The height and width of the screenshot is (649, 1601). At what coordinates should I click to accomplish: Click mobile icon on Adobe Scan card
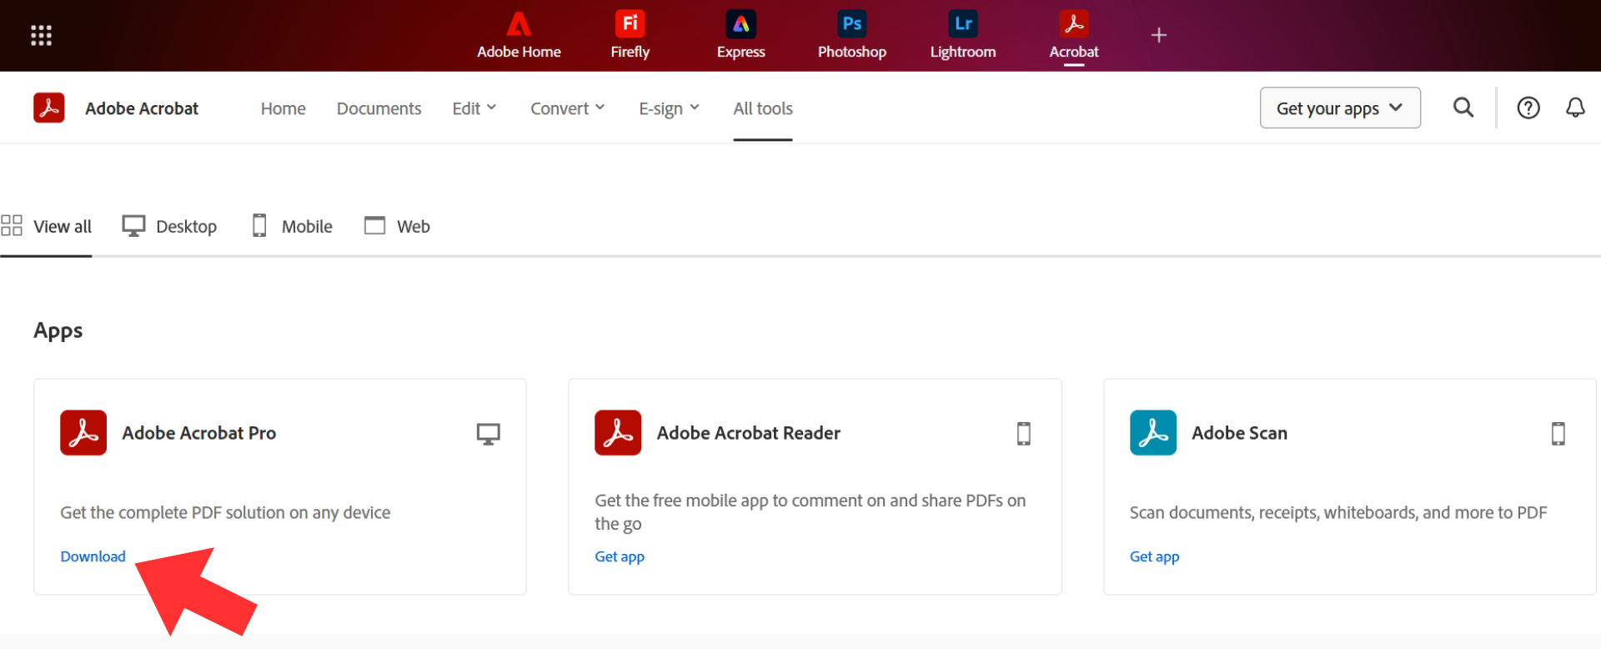[1558, 434]
